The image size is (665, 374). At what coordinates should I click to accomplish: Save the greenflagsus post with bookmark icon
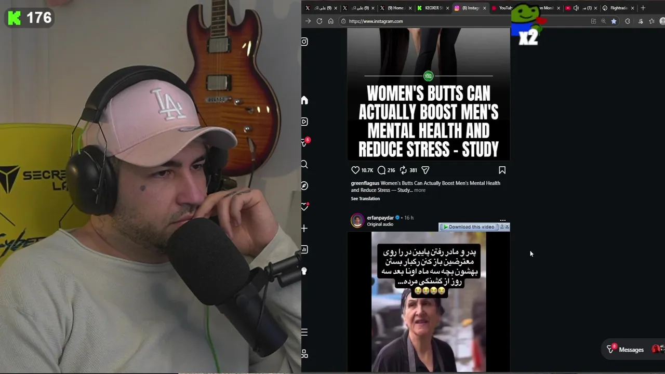coord(502,170)
